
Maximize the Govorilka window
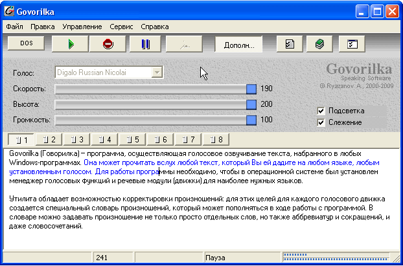point(377,12)
